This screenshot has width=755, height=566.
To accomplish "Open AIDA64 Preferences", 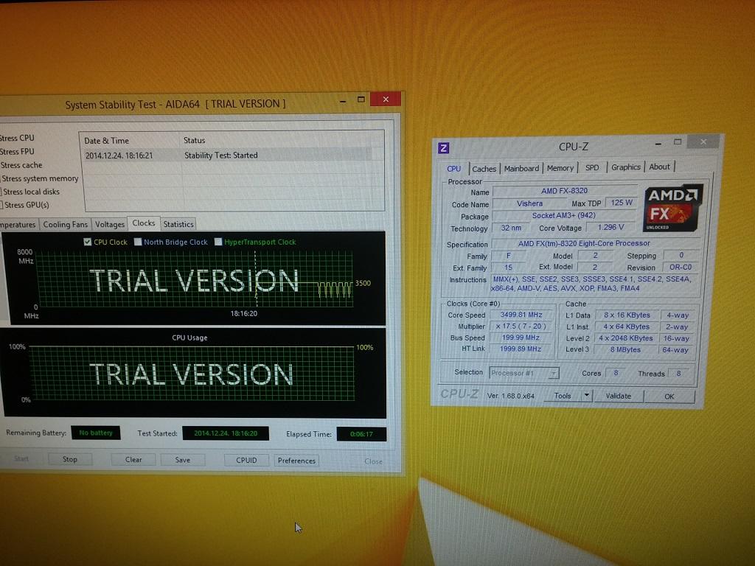I will click(296, 461).
